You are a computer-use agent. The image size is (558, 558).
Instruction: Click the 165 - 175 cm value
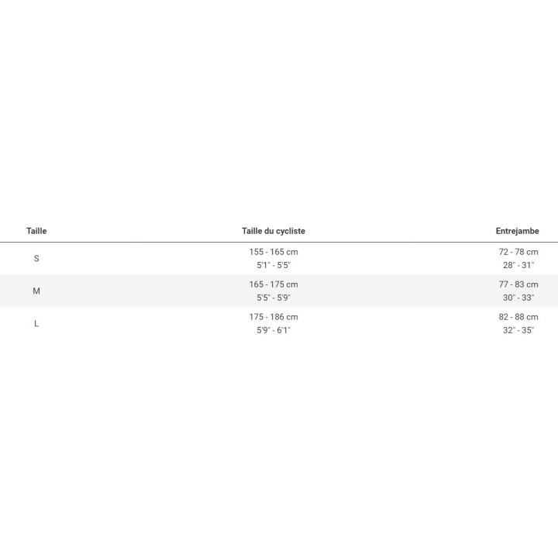[x=274, y=285]
